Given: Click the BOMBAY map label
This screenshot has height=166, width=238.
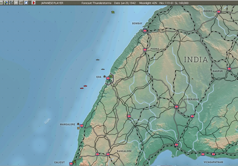Looking at the screenshot, I should coord(137,23).
